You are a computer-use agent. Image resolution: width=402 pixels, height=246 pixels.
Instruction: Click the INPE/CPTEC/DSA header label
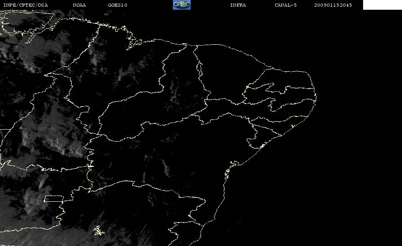(25, 5)
